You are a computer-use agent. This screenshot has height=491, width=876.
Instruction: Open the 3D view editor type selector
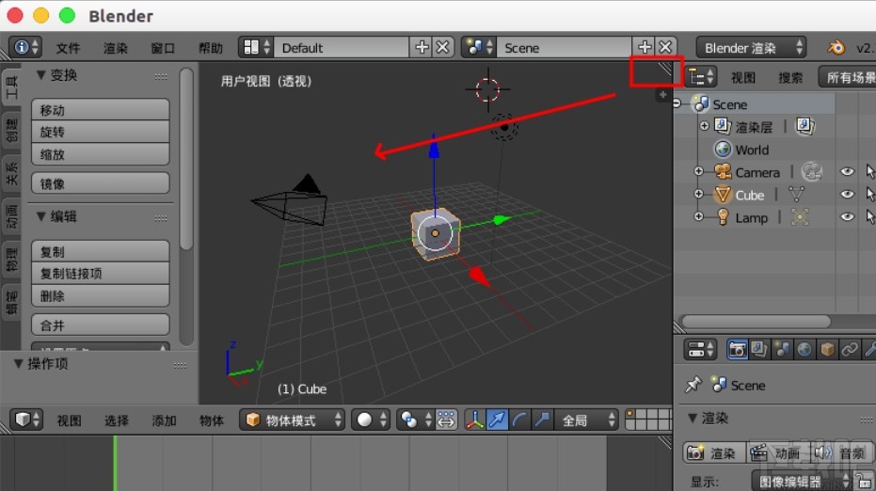pyautogui.click(x=25, y=420)
